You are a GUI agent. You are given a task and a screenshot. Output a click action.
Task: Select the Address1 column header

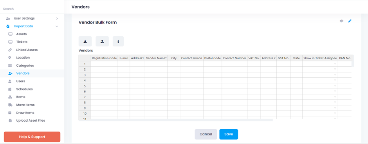[x=137, y=58]
